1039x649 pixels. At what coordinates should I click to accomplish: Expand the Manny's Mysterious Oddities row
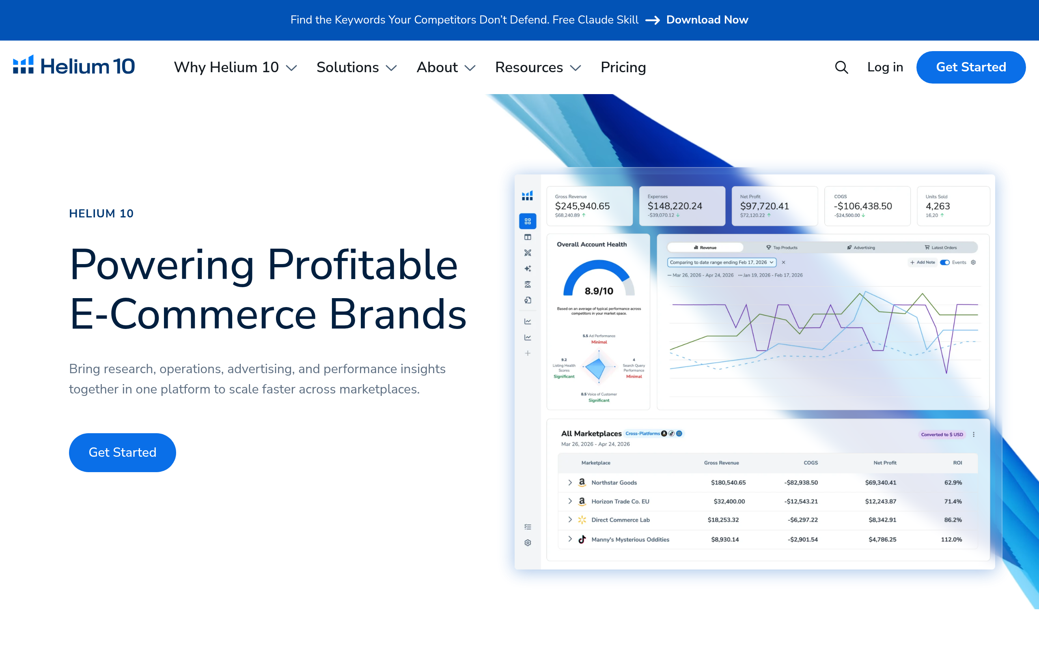(570, 539)
